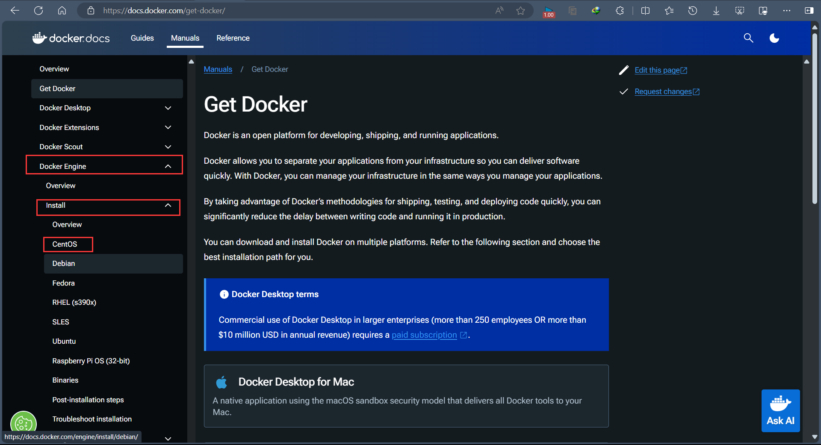
Task: Open the tab/window share icon
Action: pos(763,11)
